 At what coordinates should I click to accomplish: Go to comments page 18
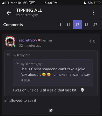tap(86, 25)
